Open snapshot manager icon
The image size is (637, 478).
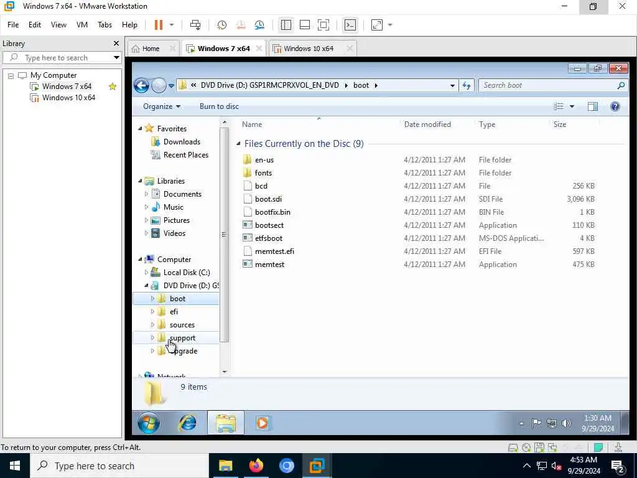click(x=259, y=25)
